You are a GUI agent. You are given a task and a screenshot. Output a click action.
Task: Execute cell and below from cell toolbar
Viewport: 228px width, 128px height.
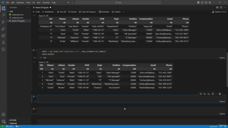tap(209, 94)
